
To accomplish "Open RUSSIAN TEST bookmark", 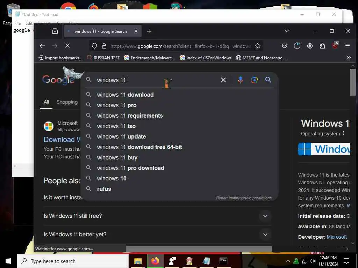I will click(103, 58).
